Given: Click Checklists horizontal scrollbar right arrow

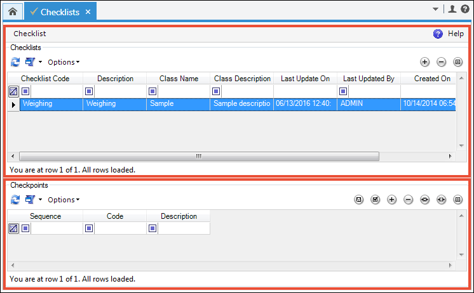Looking at the screenshot, I should tap(450, 156).
